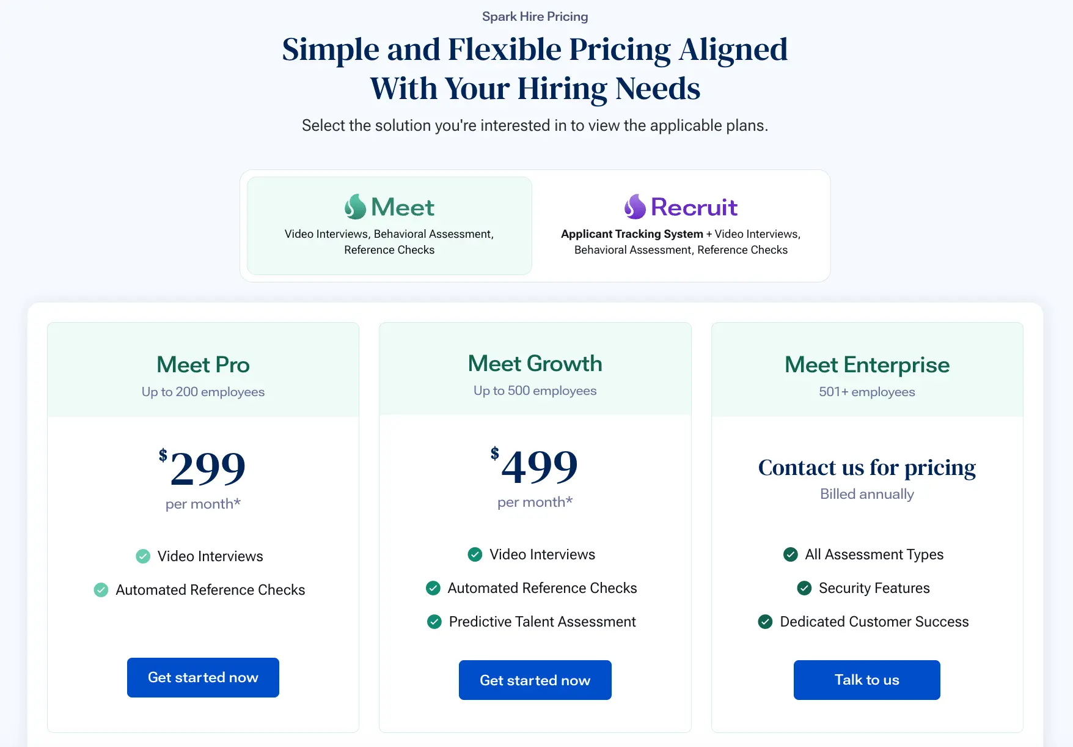Toggle Video Interviews check in Meet Growth plan
The height and width of the screenshot is (747, 1073).
(475, 554)
